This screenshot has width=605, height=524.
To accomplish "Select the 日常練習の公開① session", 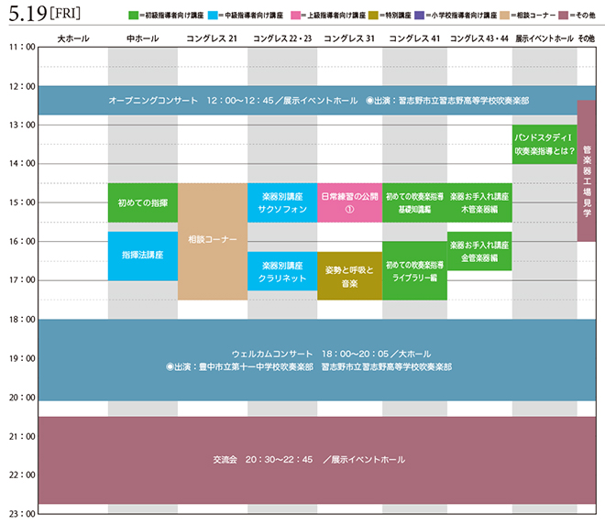I will (x=349, y=202).
